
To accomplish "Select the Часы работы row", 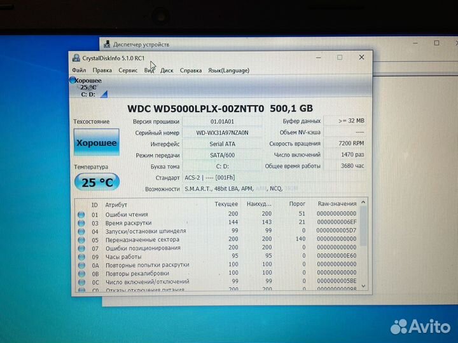I will click(x=217, y=257).
